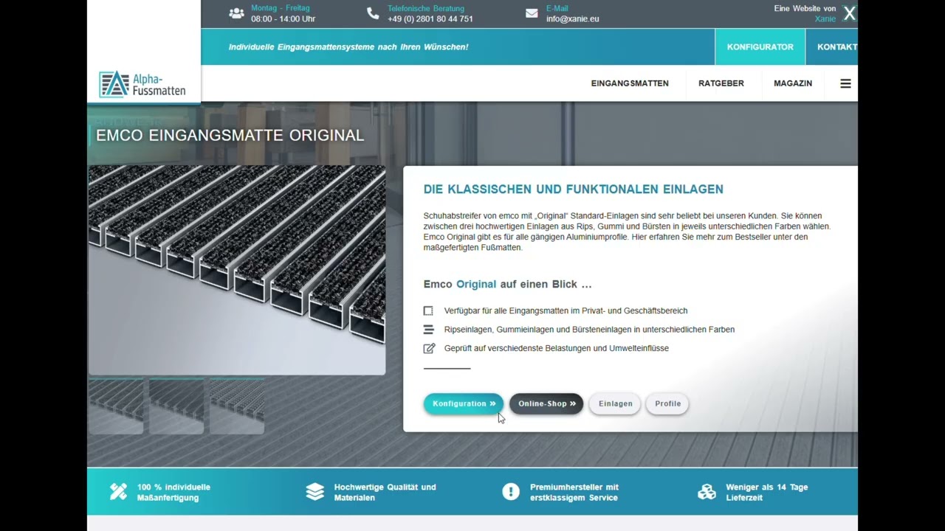Click the boxes icon beside 'Weniger als 14 Tage'

[x=707, y=492]
